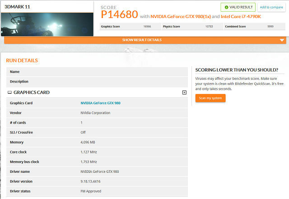Click the SLI / CrossFire label
This screenshot has height=199, width=289.
[x=21, y=133]
